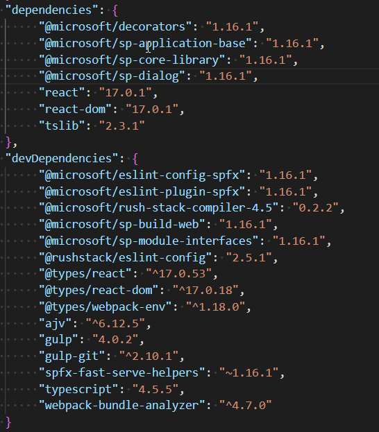Screen dimensions: 379x432
Task: Click webpack-bundle-analyzer version "^4.7.0"
Action: click(x=246, y=405)
